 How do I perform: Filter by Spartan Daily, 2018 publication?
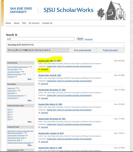click(x=14, y=140)
